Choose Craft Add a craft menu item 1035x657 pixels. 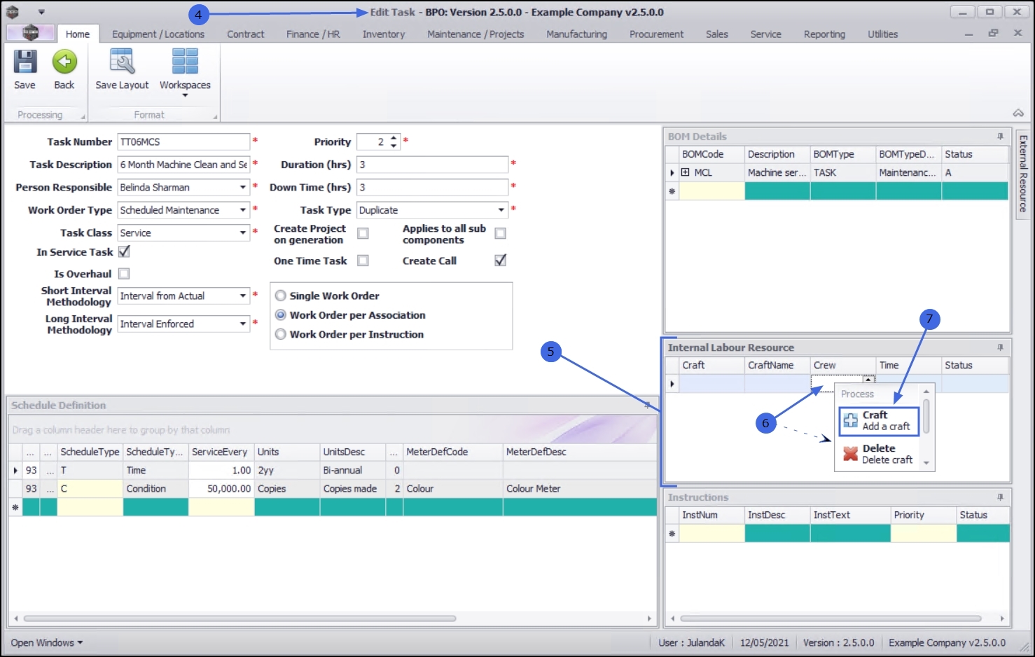click(879, 420)
